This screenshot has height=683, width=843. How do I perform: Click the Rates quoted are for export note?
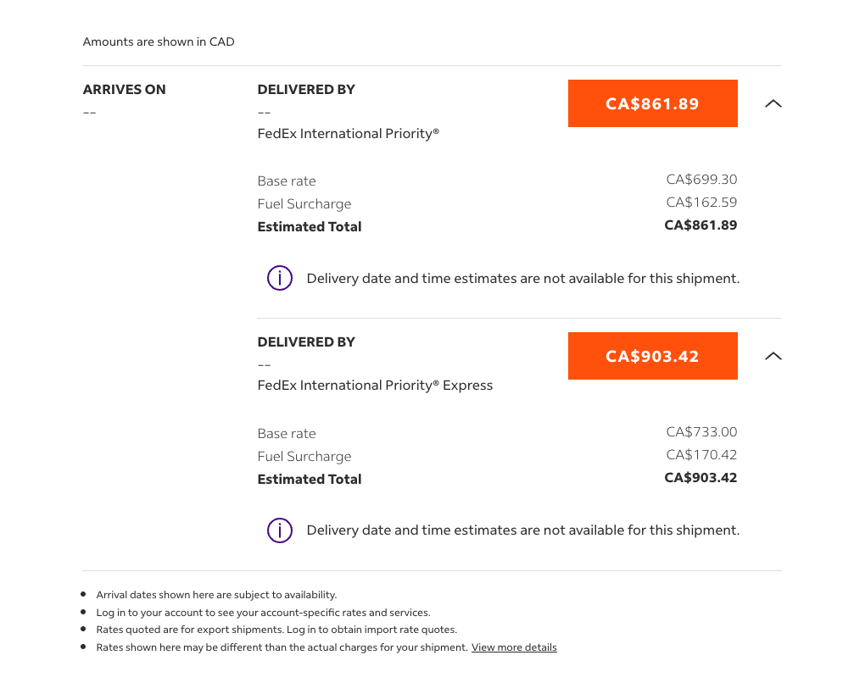pyautogui.click(x=276, y=630)
